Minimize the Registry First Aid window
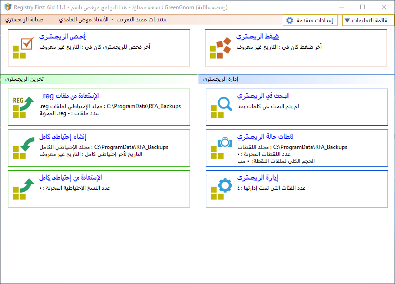 click(x=342, y=7)
